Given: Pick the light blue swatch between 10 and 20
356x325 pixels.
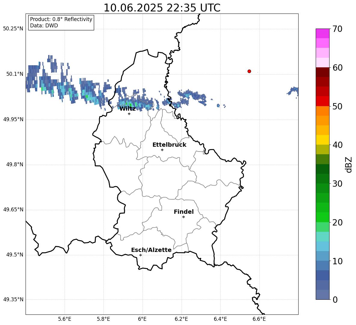Looking at the screenshot, I should pyautogui.click(x=323, y=246).
